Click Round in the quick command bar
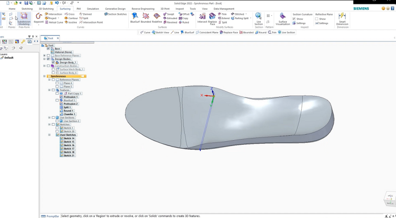The width and height of the screenshot is (396, 218). point(261,32)
